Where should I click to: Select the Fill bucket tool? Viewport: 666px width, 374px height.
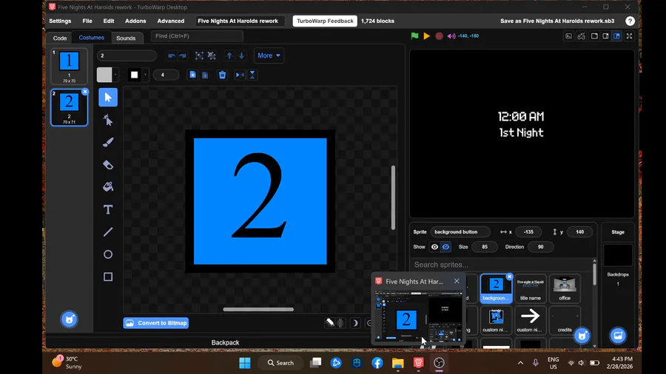tap(108, 186)
